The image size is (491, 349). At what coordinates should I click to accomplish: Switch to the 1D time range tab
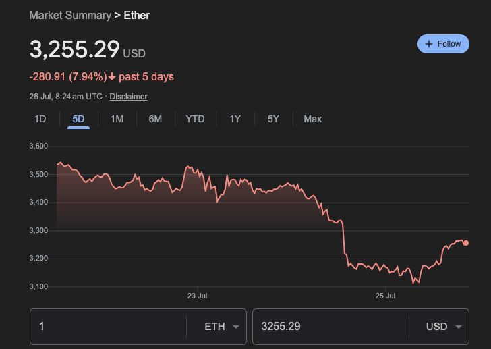[40, 119]
